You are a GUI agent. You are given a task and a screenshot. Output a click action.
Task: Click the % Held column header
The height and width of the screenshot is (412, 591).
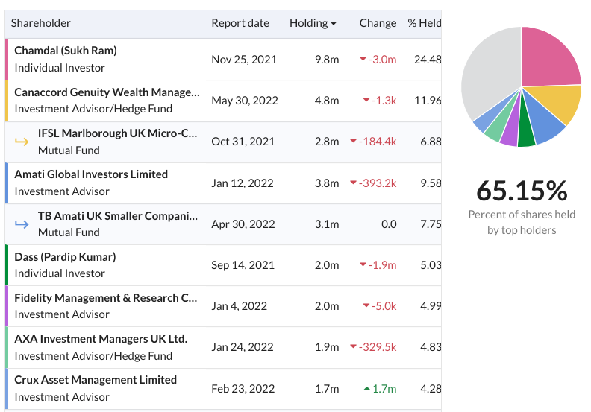(x=425, y=23)
